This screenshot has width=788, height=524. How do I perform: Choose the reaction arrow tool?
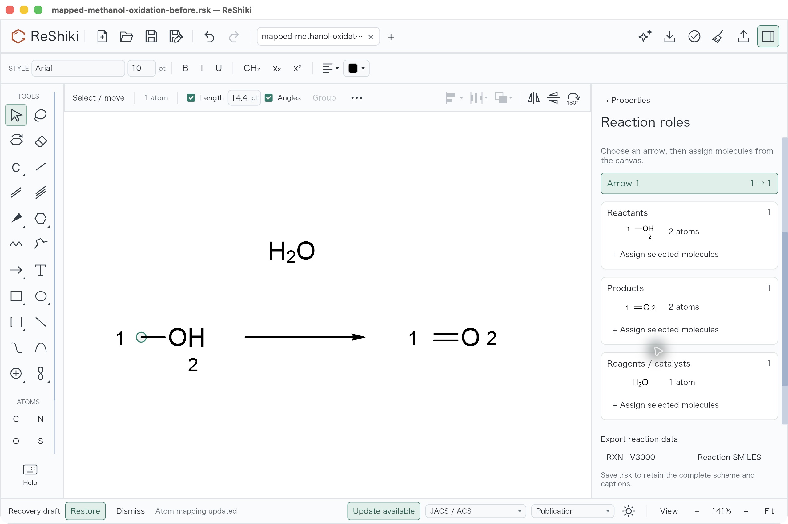tap(16, 270)
